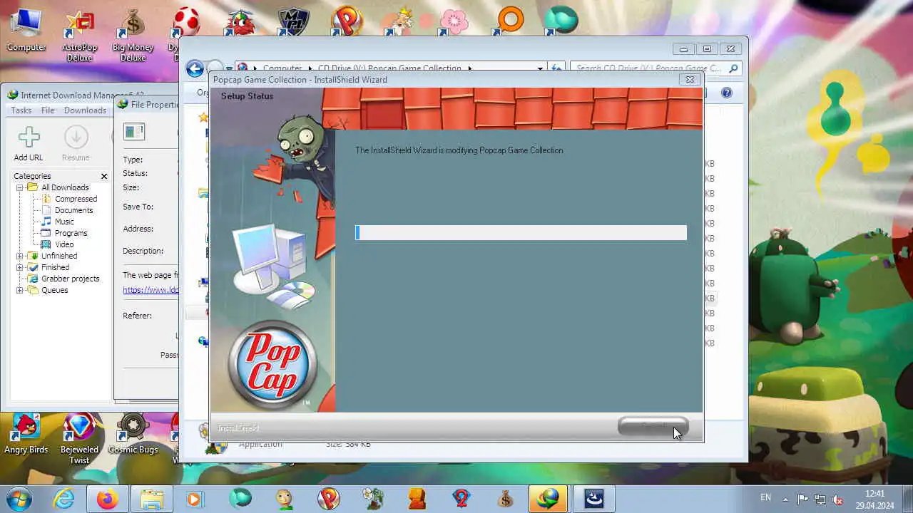Open Internet Explorer from taskbar
Image resolution: width=913 pixels, height=513 pixels.
tap(64, 499)
